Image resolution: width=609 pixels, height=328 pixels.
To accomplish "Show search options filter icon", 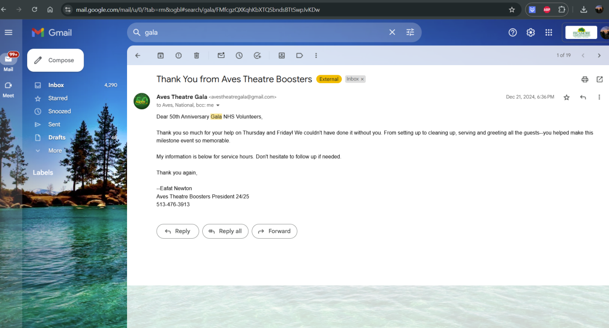I will [410, 32].
